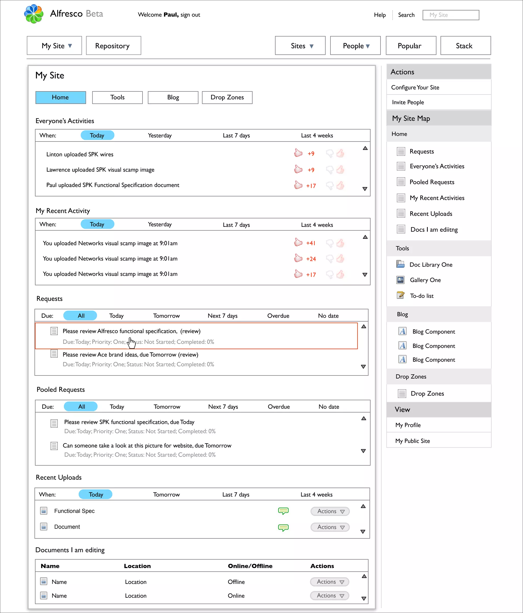Click page icon beside Requests in site map
The height and width of the screenshot is (613, 523).
point(401,151)
